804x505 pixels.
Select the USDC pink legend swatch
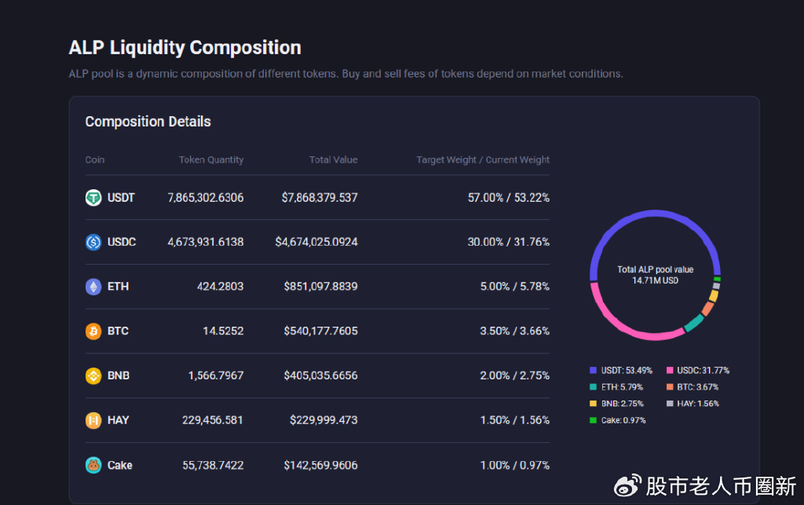point(670,370)
